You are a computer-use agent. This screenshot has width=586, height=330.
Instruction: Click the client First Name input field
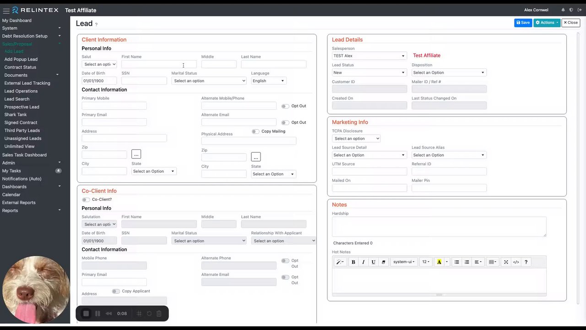pos(159,64)
